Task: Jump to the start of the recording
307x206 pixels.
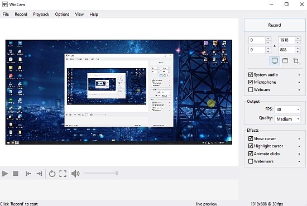Action: coord(28,174)
